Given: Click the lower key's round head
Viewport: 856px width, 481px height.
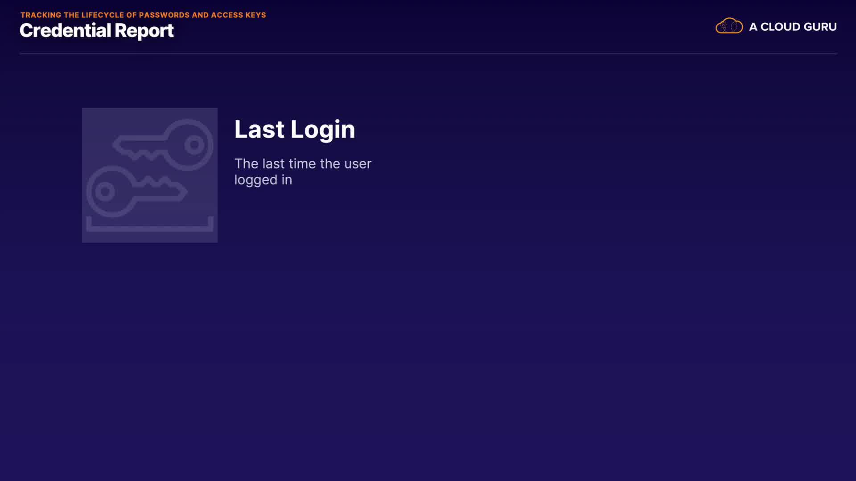Looking at the screenshot, I should (111, 192).
